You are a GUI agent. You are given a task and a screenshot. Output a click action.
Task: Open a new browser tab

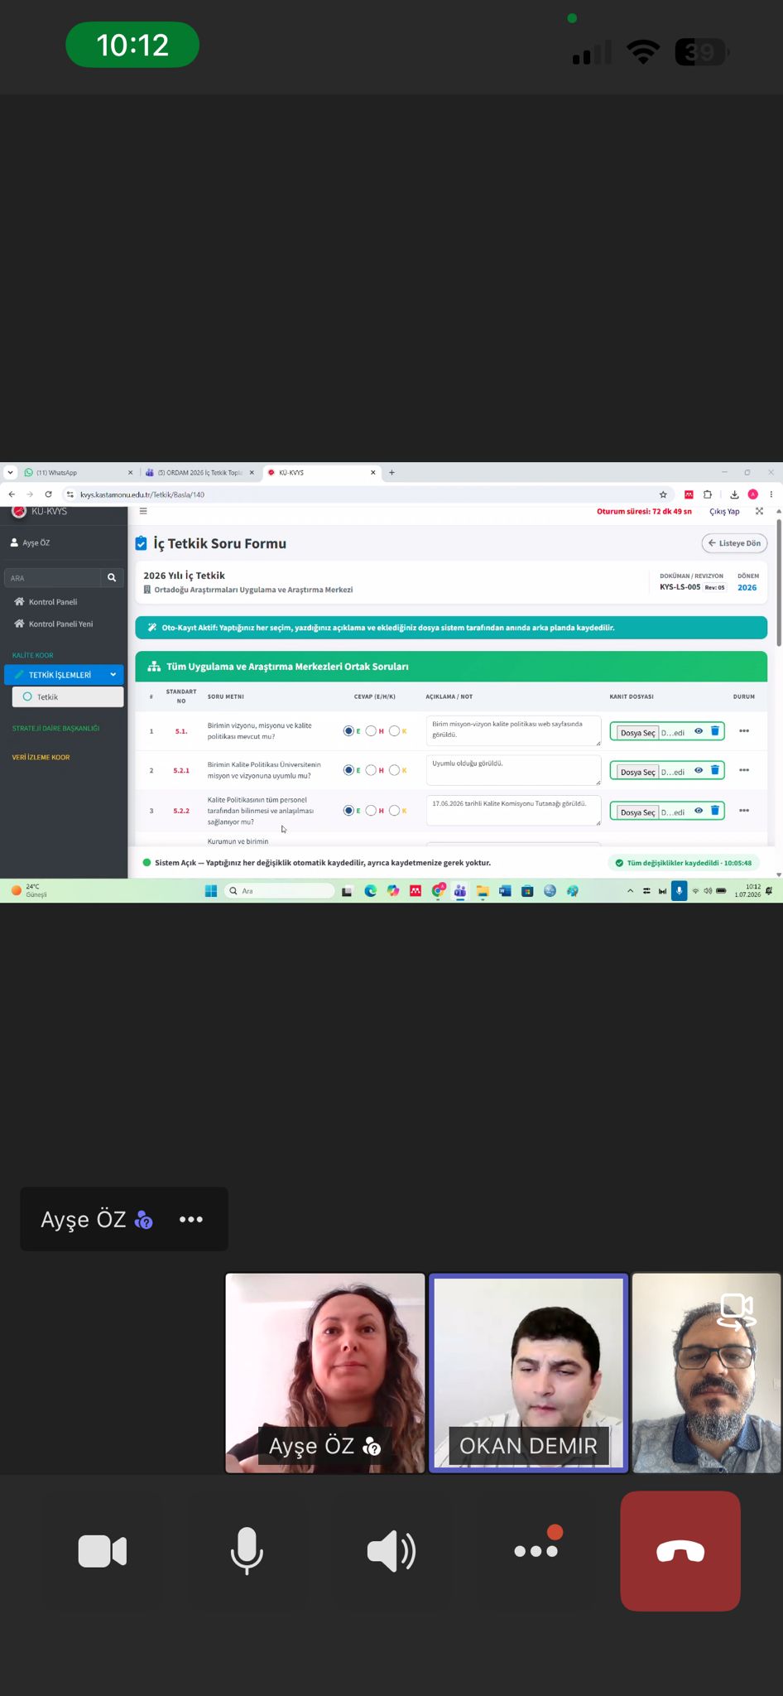point(391,473)
